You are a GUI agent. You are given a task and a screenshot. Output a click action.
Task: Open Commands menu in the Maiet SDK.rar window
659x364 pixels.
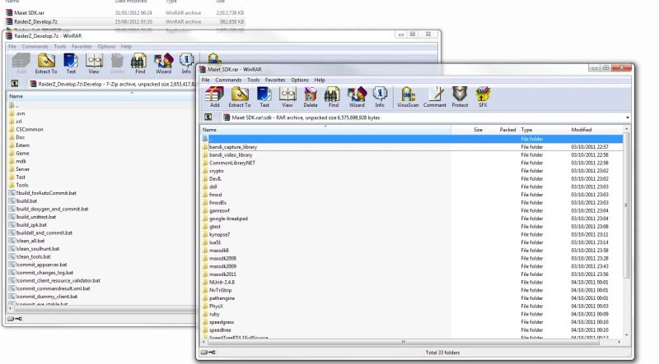[228, 80]
